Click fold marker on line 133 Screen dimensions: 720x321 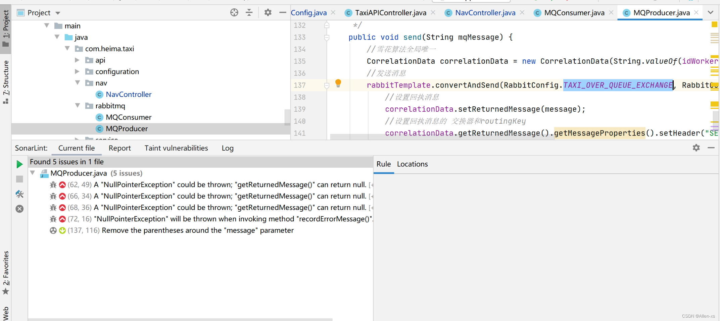pos(327,37)
